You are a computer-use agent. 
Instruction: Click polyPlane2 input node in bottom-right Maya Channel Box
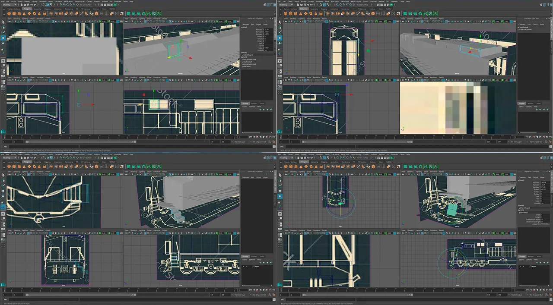click(524, 213)
